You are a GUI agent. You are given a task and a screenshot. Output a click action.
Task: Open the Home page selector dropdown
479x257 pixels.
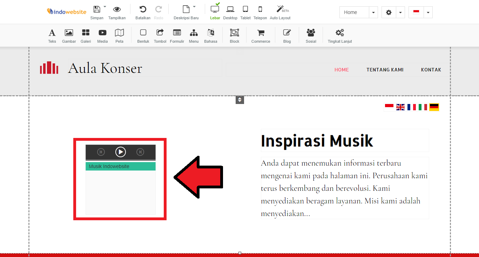pyautogui.click(x=373, y=12)
